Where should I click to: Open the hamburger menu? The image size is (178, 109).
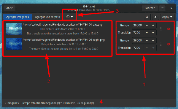(163, 8)
